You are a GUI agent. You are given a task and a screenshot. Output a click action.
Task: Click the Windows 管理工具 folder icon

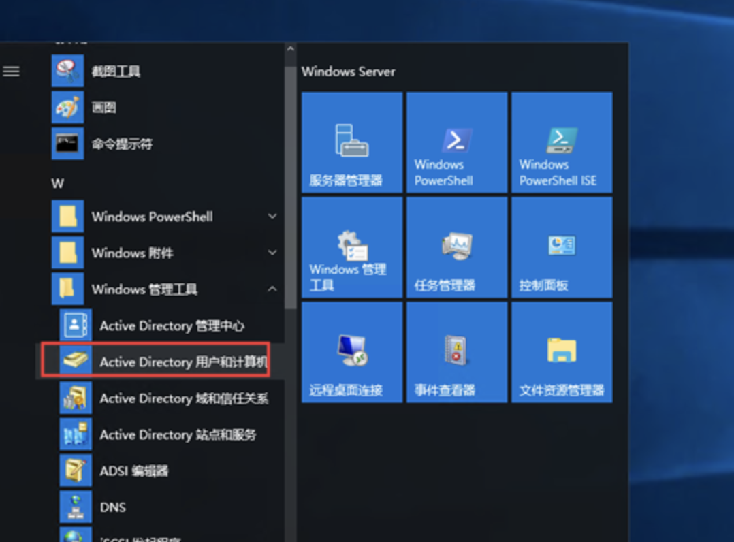pos(67,289)
